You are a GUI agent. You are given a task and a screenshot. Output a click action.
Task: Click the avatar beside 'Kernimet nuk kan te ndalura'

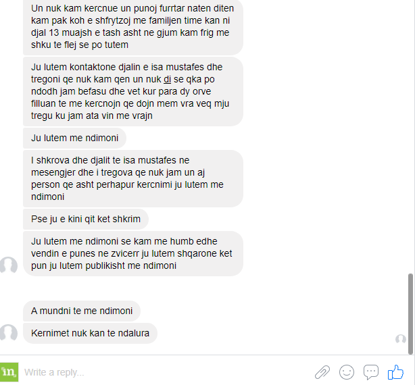tap(8, 333)
